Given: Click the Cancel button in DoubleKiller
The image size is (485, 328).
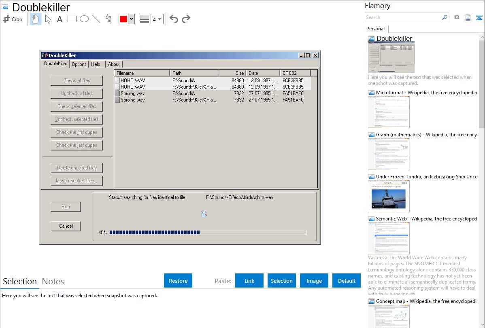Looking at the screenshot, I should 66,226.
